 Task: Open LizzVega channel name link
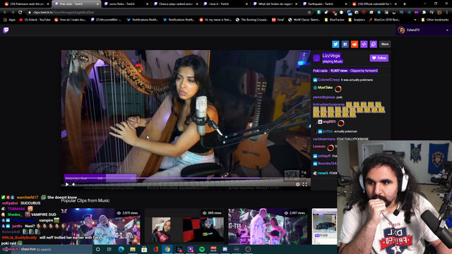(x=331, y=56)
